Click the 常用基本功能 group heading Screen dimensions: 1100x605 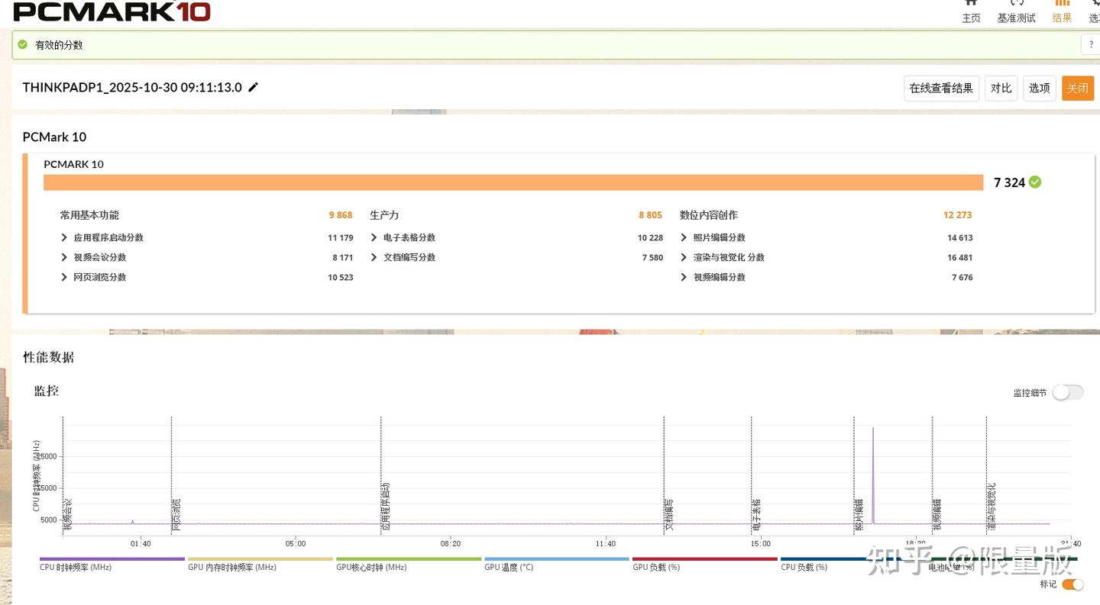(89, 215)
